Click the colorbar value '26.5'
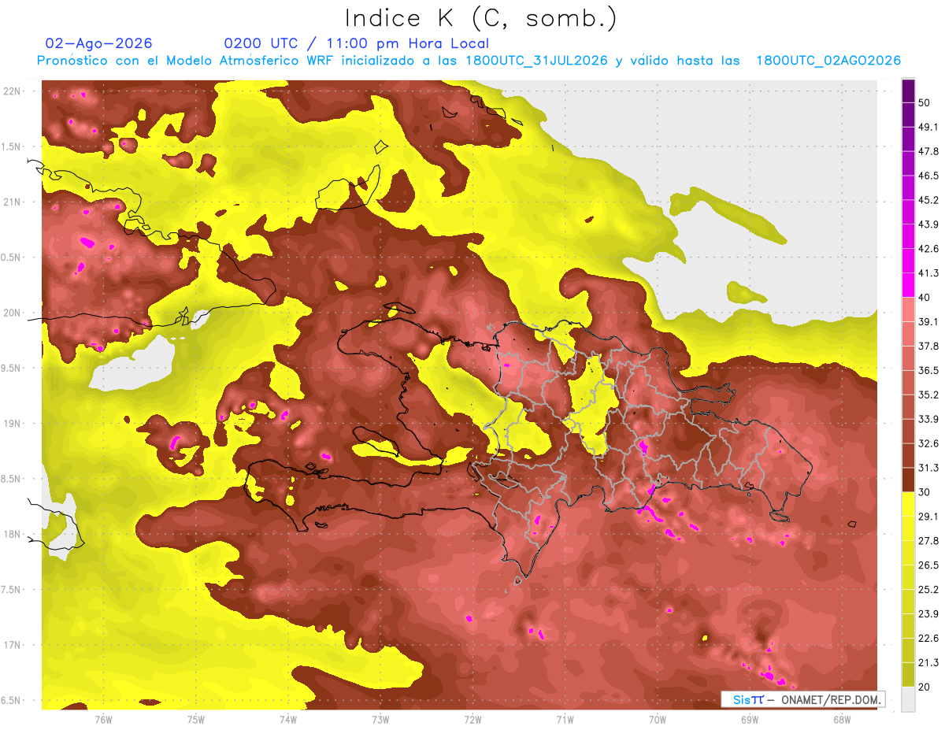The width and height of the screenshot is (945, 730). (x=929, y=565)
